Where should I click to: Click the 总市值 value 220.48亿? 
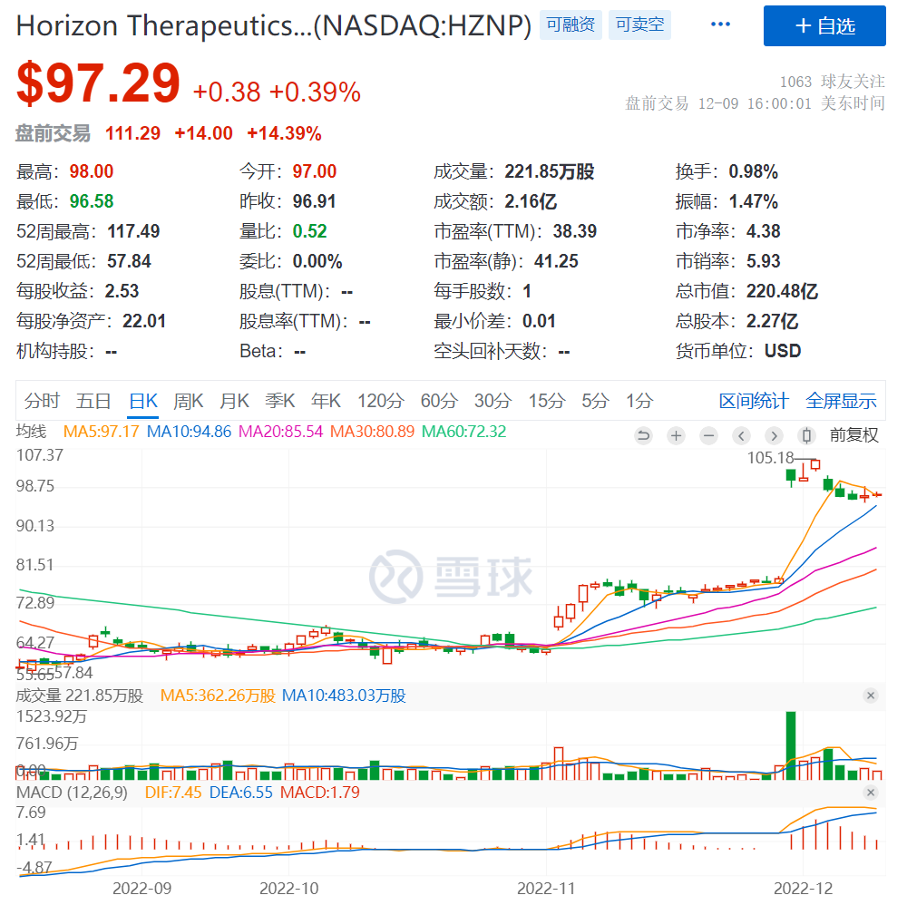click(x=782, y=291)
